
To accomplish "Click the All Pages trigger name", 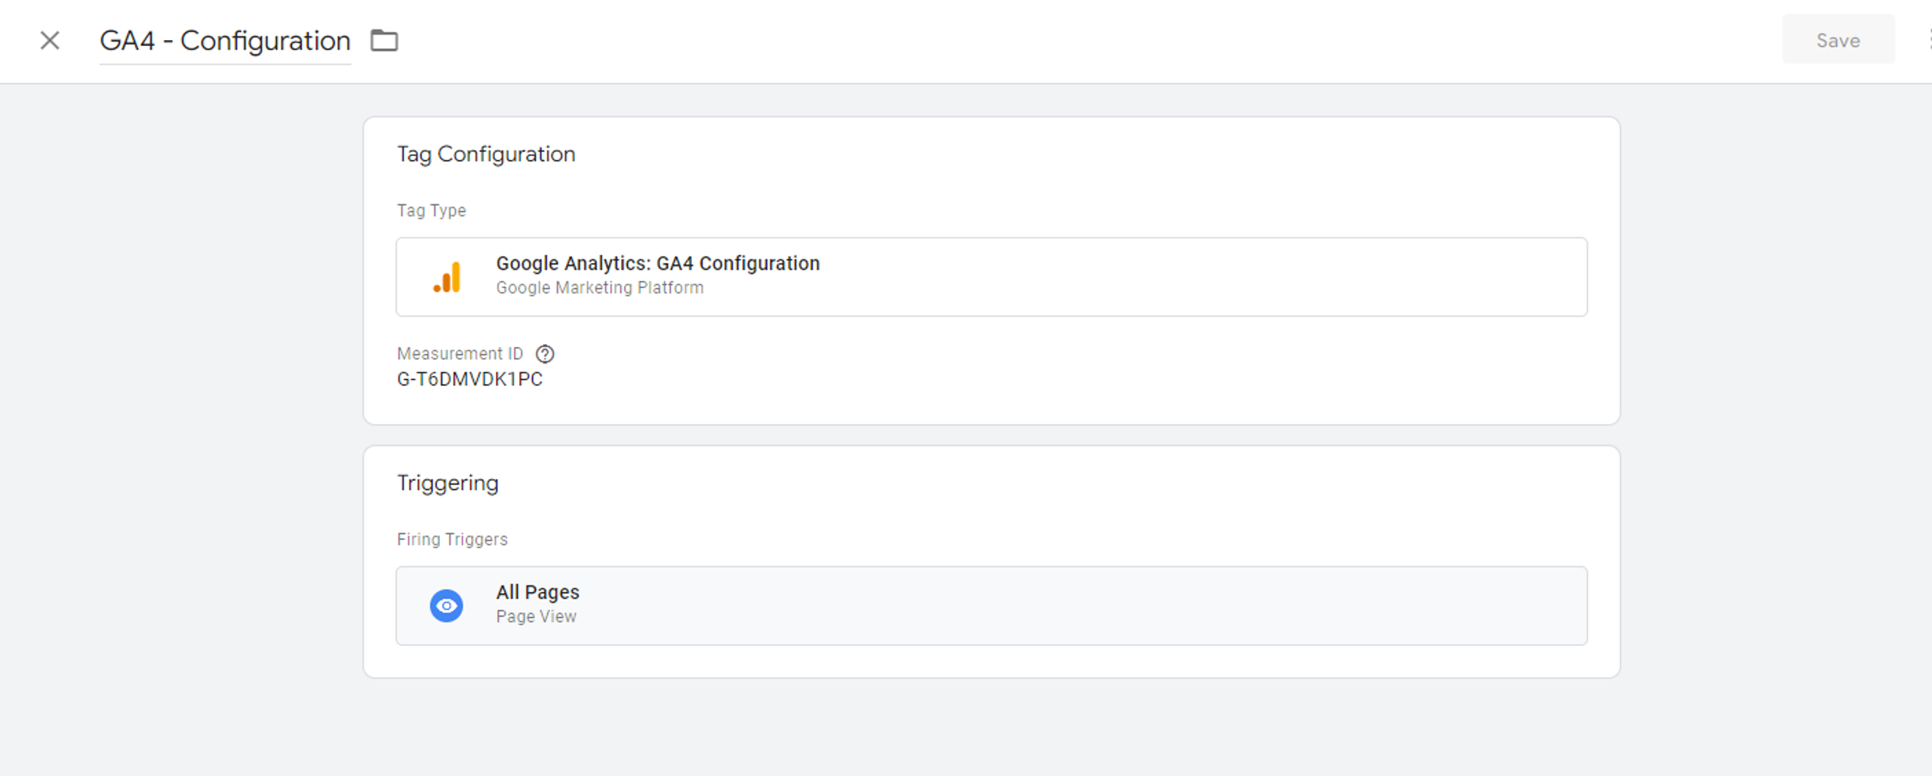I will click(537, 592).
